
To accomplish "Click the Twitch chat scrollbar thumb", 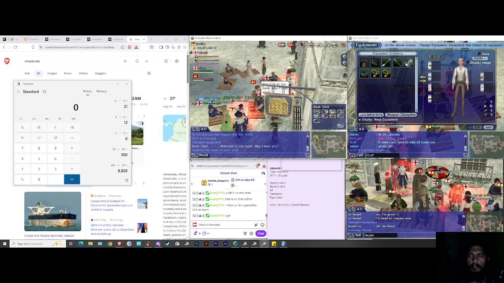I will click(266, 215).
